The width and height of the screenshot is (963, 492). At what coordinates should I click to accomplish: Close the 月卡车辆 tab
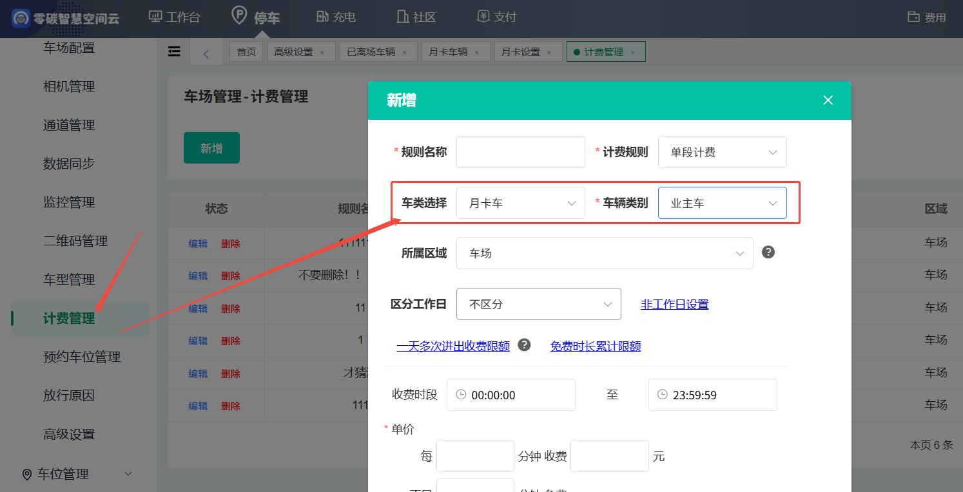click(x=477, y=53)
